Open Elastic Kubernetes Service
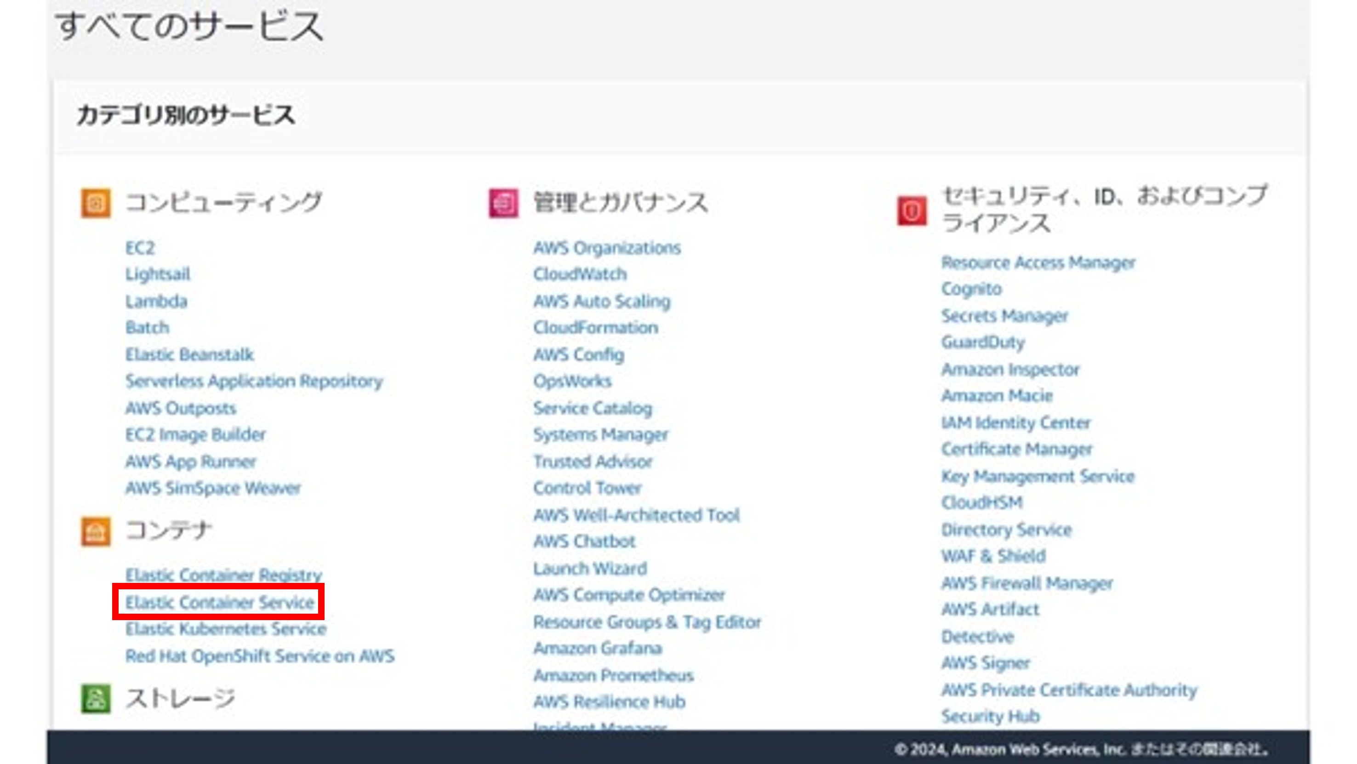The image size is (1357, 764). (x=226, y=629)
